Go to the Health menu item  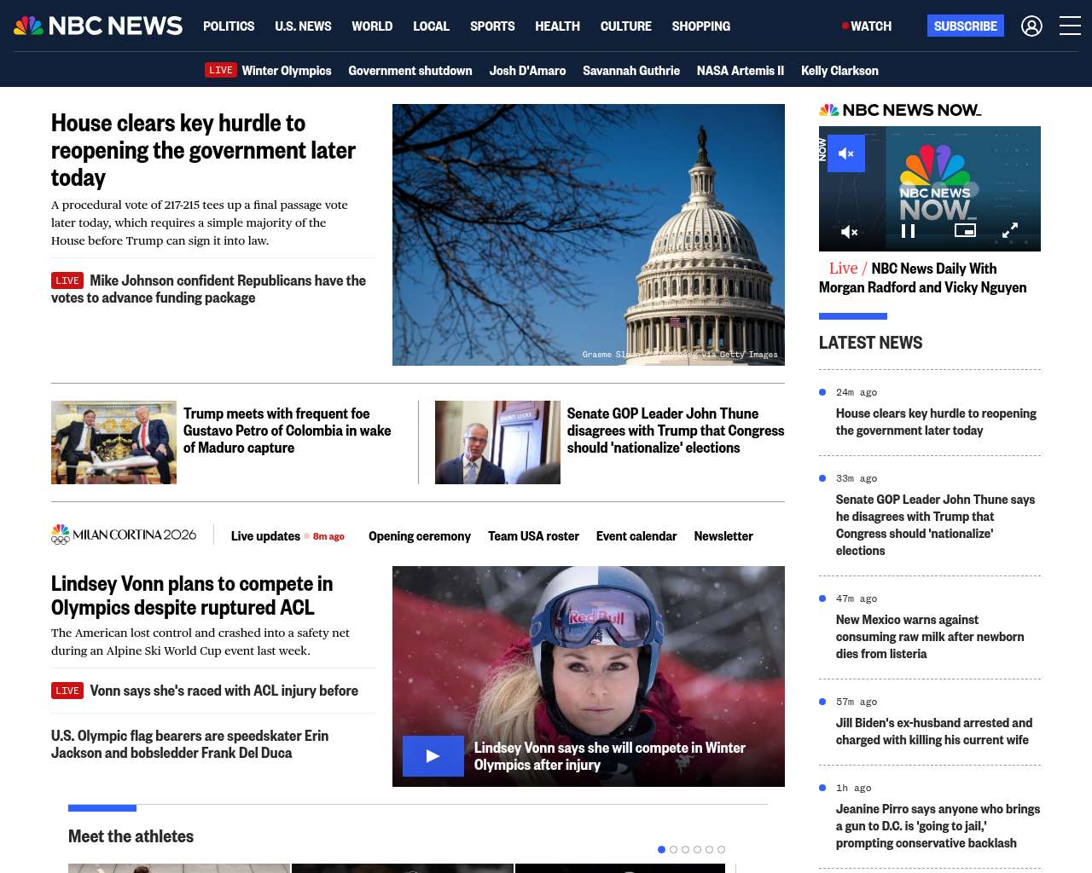pos(557,26)
